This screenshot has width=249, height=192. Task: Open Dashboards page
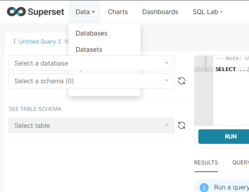[160, 12]
